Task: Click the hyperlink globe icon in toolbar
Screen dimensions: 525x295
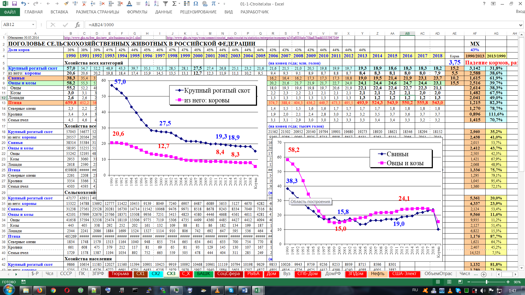Action: (205, 4)
